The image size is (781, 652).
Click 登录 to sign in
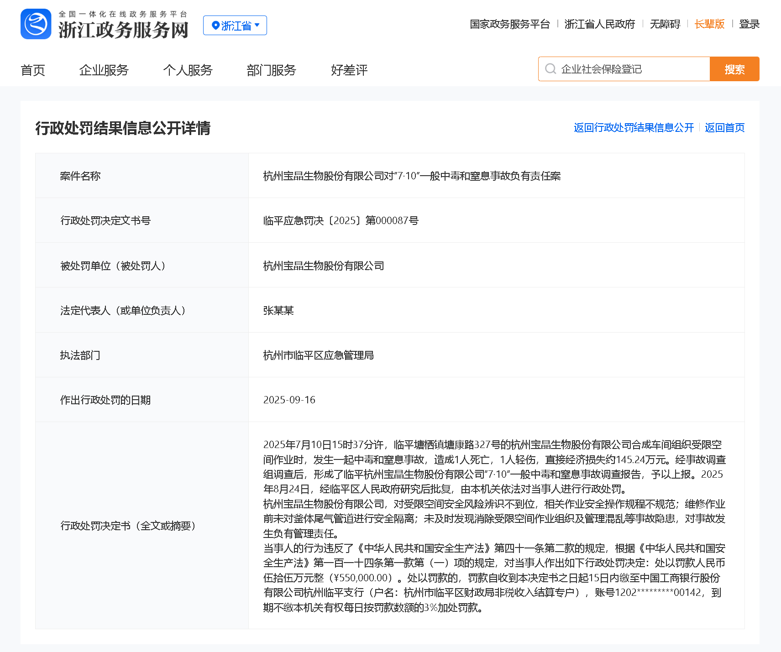click(749, 24)
